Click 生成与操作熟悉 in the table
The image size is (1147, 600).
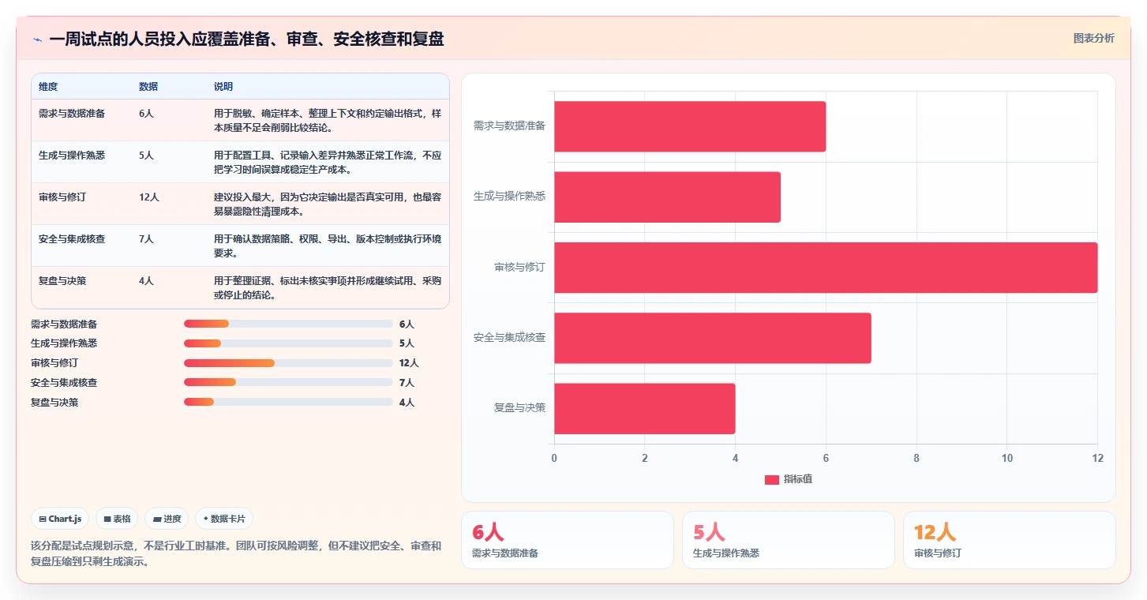72,156
